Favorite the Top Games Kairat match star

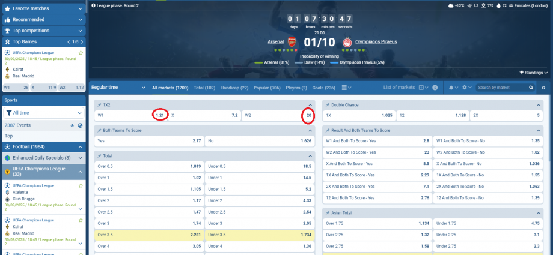(81, 53)
